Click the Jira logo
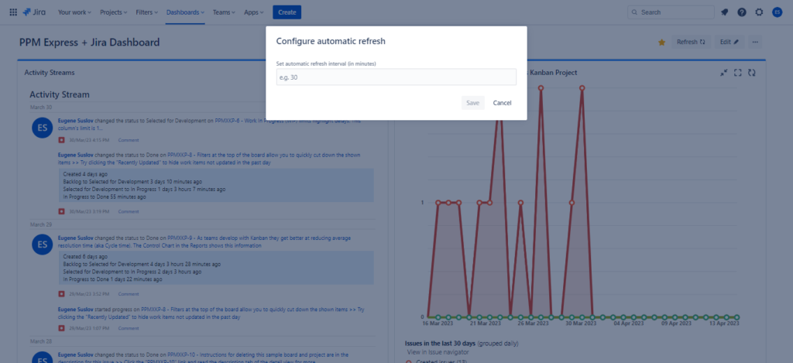This screenshot has width=793, height=363. (34, 12)
